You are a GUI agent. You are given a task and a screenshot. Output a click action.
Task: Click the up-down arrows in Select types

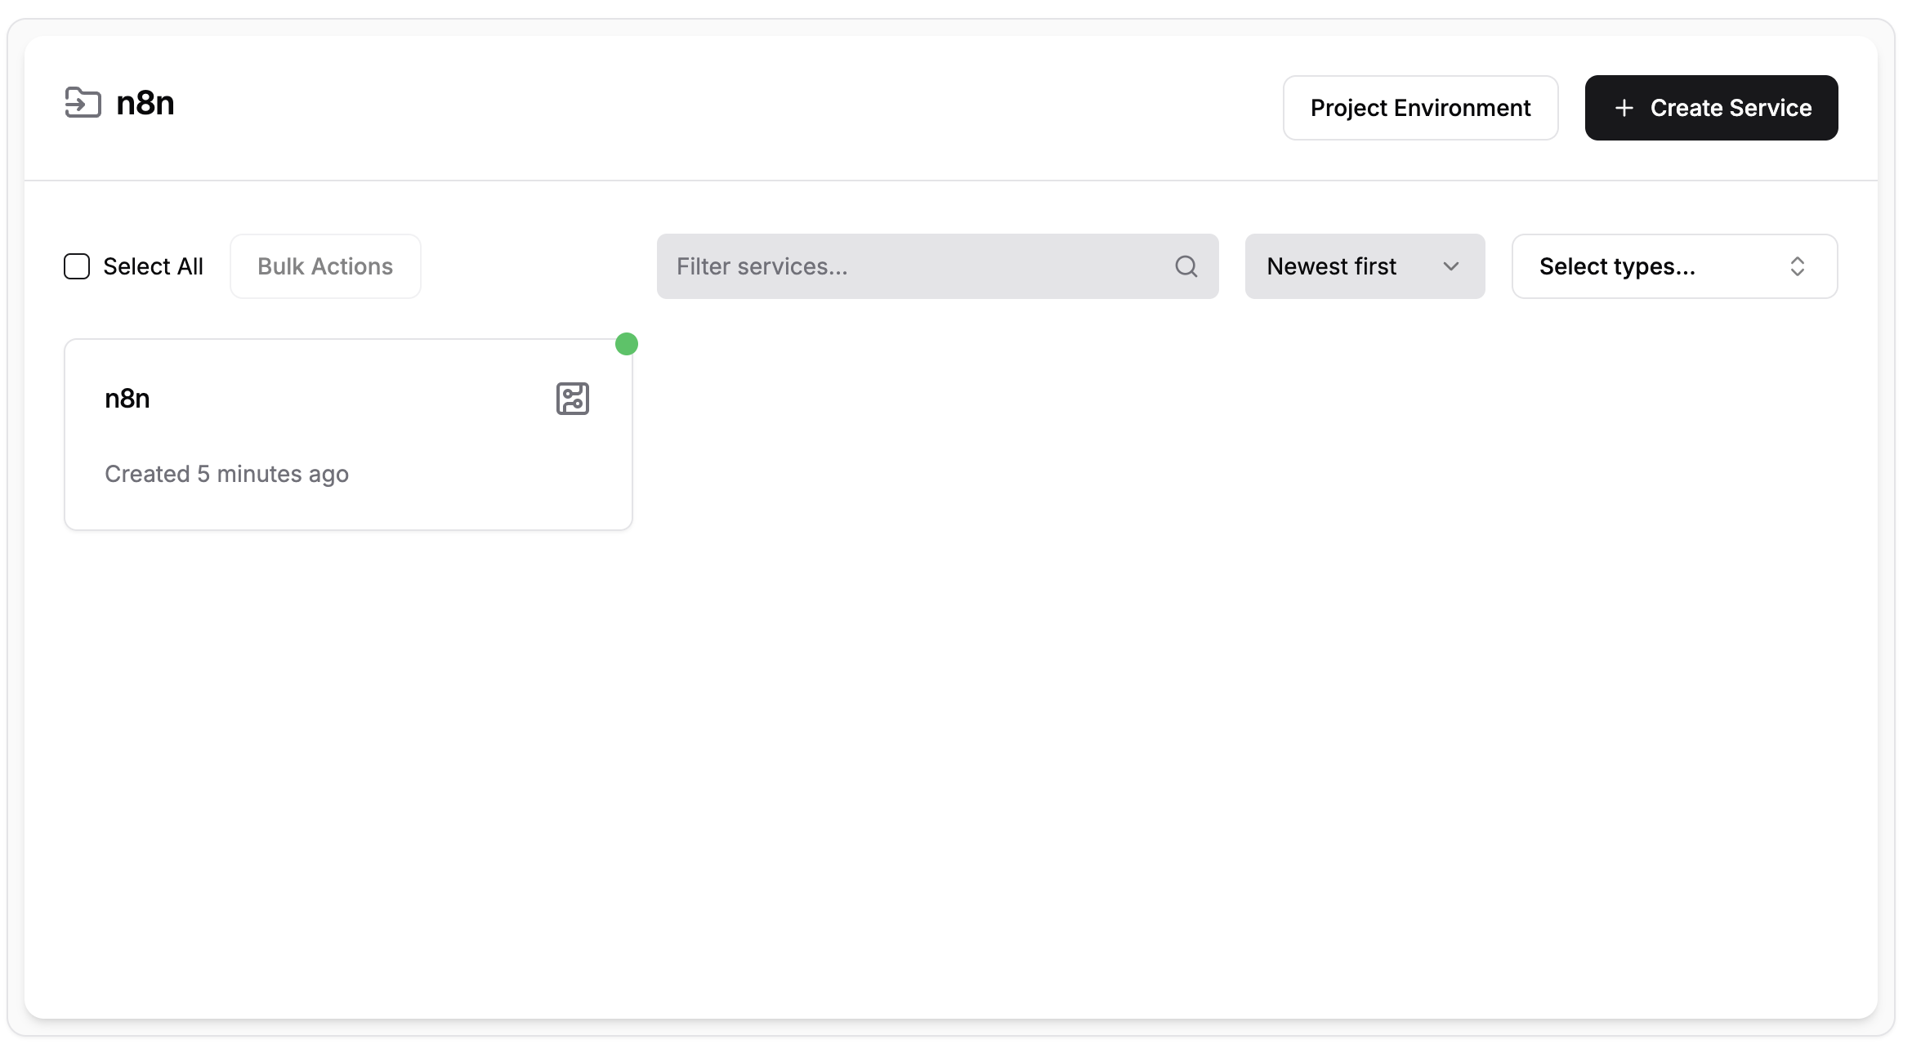click(1798, 266)
